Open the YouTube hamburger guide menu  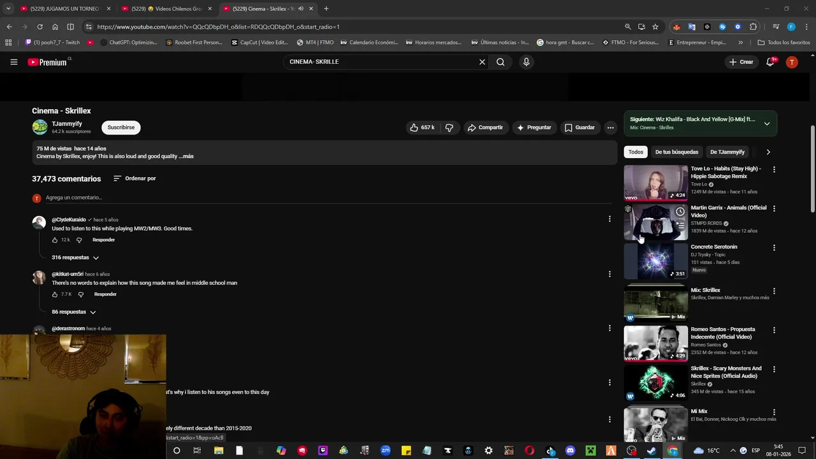13,62
